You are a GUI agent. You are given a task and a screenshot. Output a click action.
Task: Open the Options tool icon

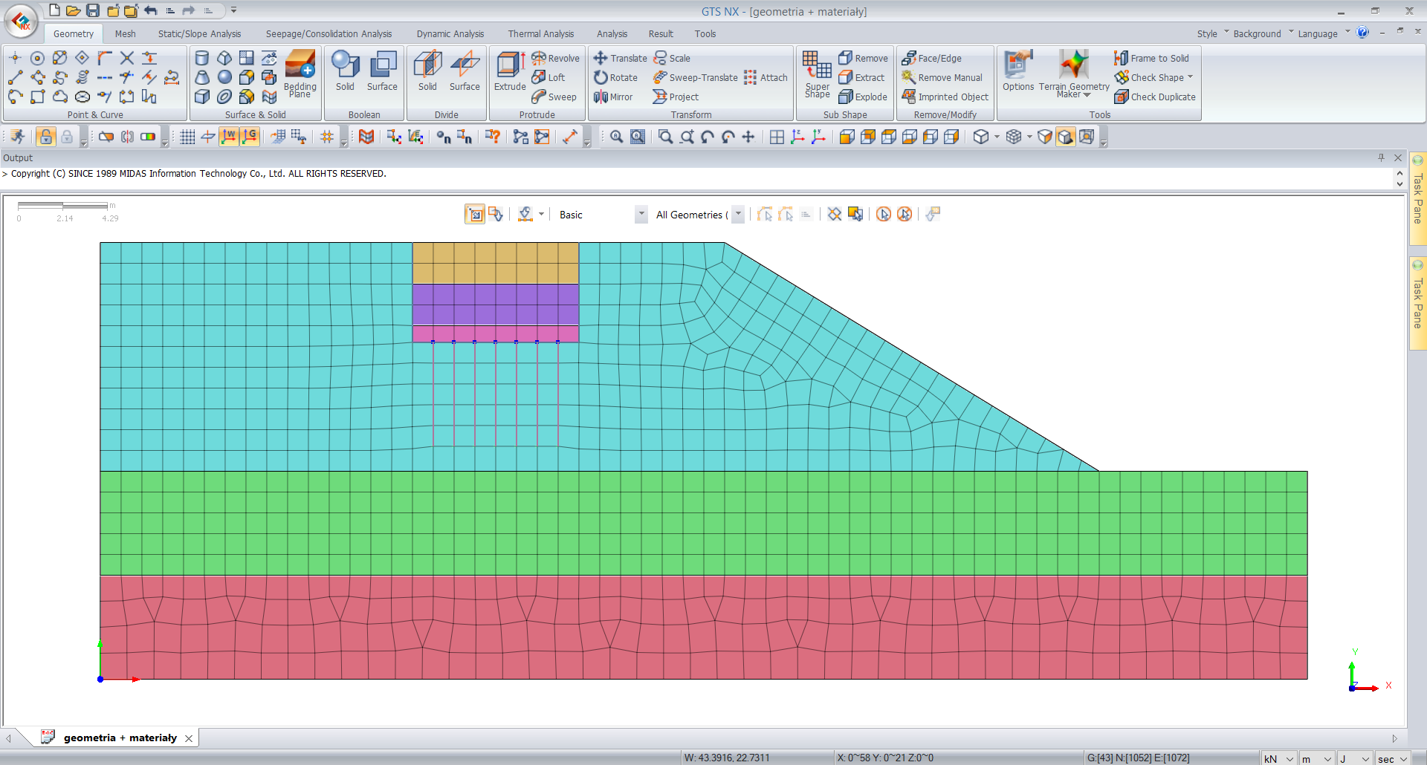(1018, 71)
